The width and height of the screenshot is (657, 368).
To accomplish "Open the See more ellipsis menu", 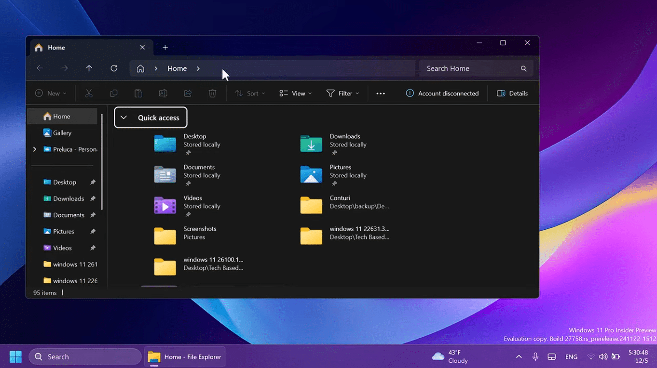I will point(381,93).
